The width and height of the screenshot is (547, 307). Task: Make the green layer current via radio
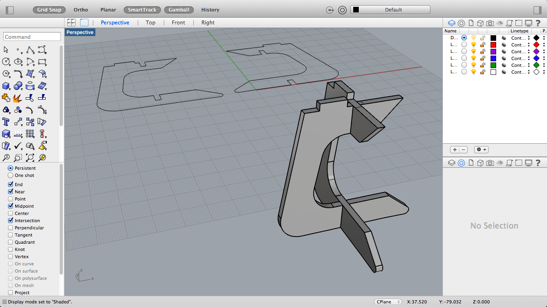pyautogui.click(x=464, y=65)
